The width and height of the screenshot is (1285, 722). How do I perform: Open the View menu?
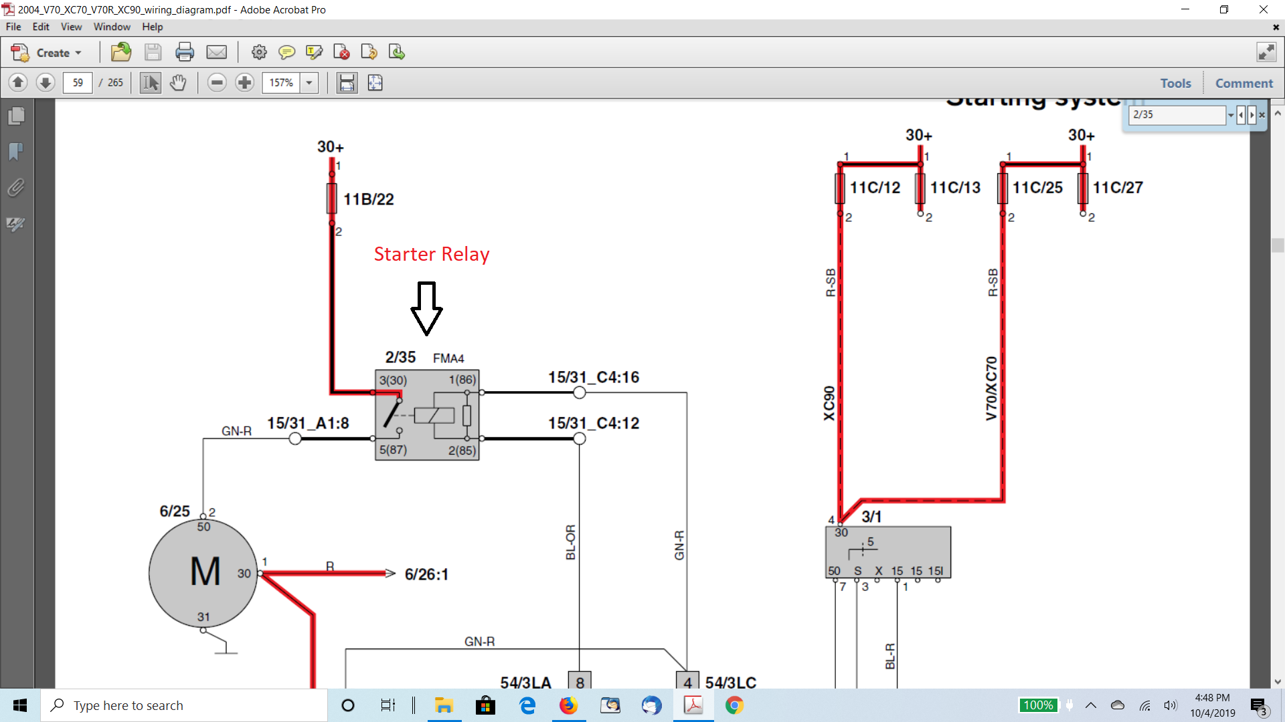[x=71, y=27]
